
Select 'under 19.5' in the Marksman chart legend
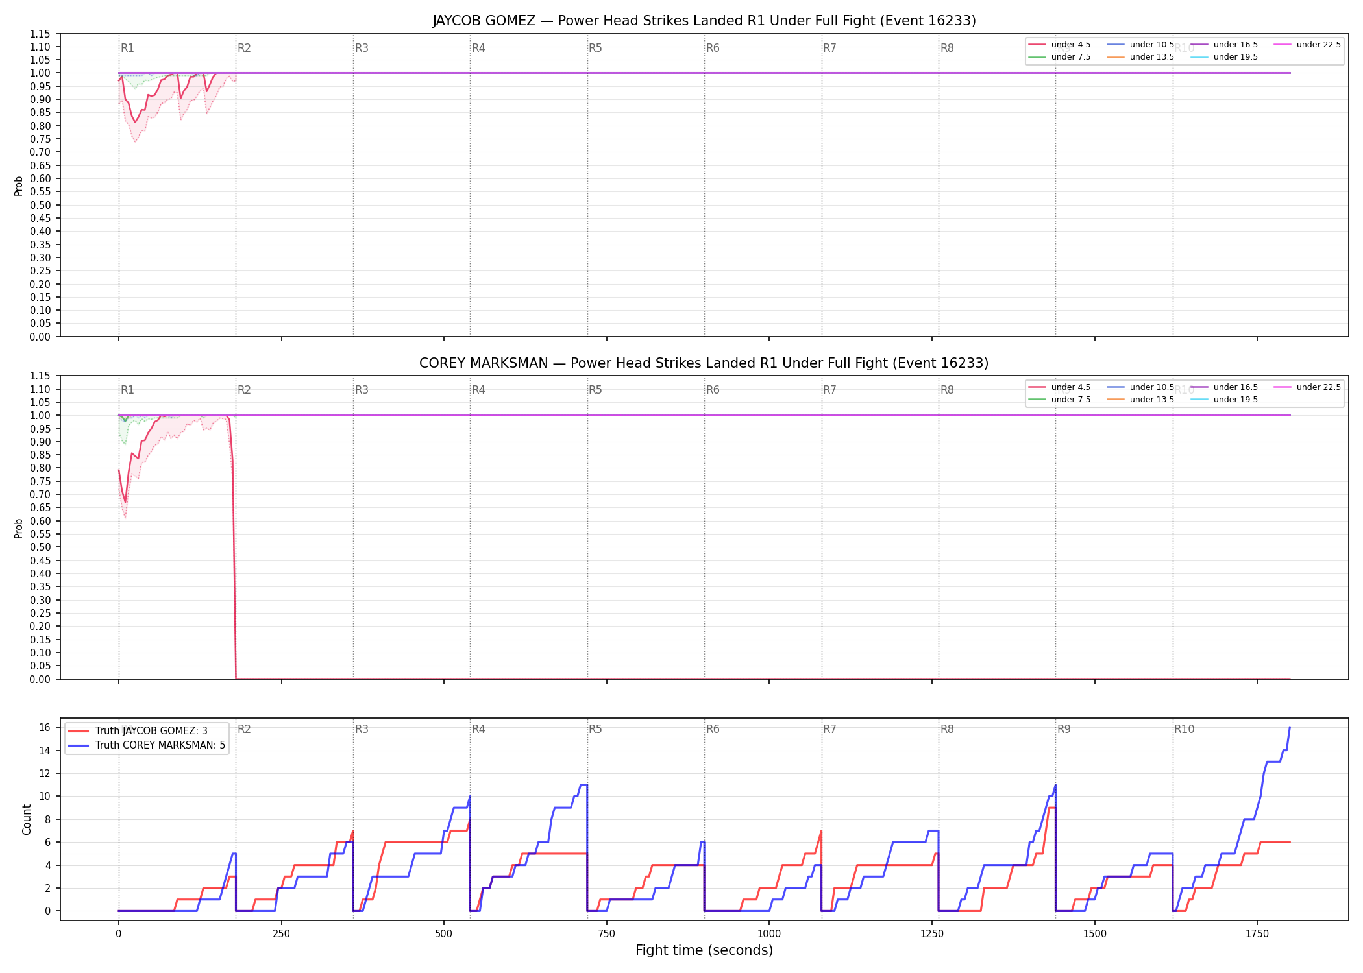(x=1225, y=400)
